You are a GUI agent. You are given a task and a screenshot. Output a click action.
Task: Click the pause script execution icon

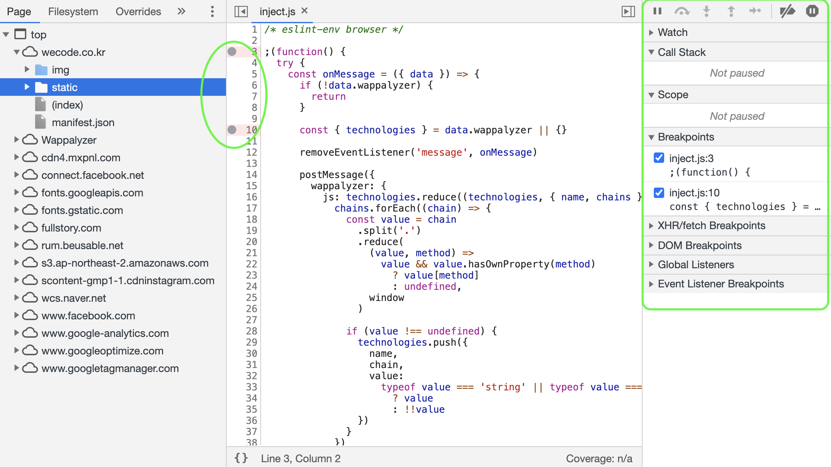657,11
